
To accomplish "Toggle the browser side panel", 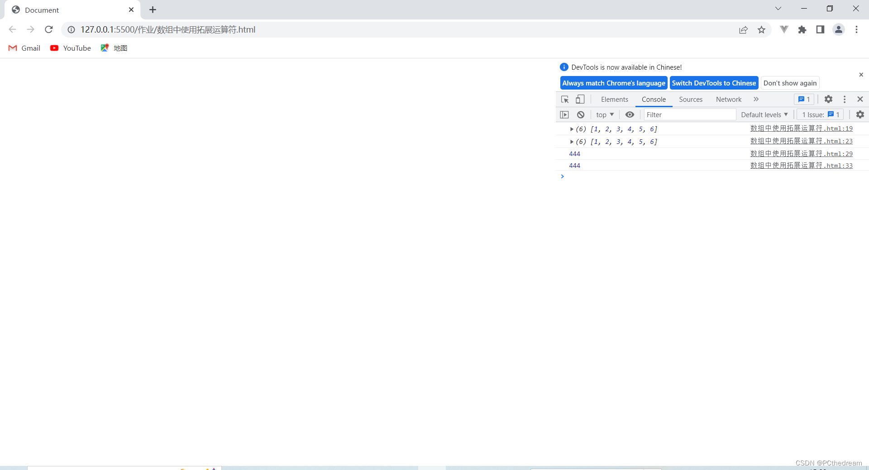I will coord(820,29).
